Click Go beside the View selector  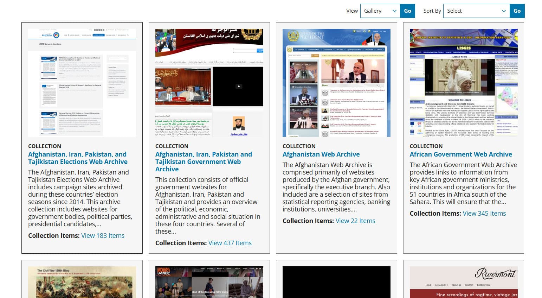click(407, 11)
